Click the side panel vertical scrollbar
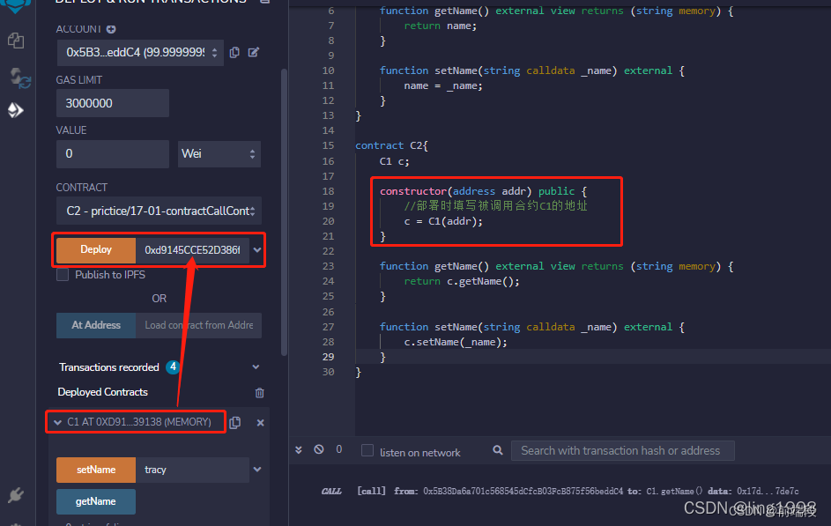Image resolution: width=831 pixels, height=526 pixels. [284, 211]
